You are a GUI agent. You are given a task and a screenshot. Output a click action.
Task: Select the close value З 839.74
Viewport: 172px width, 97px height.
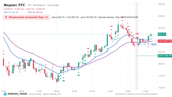tap(40, 9)
